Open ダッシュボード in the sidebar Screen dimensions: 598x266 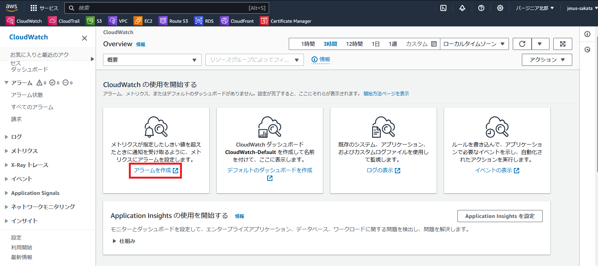point(30,69)
